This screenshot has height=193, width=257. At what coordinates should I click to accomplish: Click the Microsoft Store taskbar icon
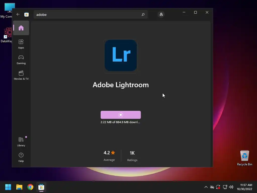tap(41, 187)
